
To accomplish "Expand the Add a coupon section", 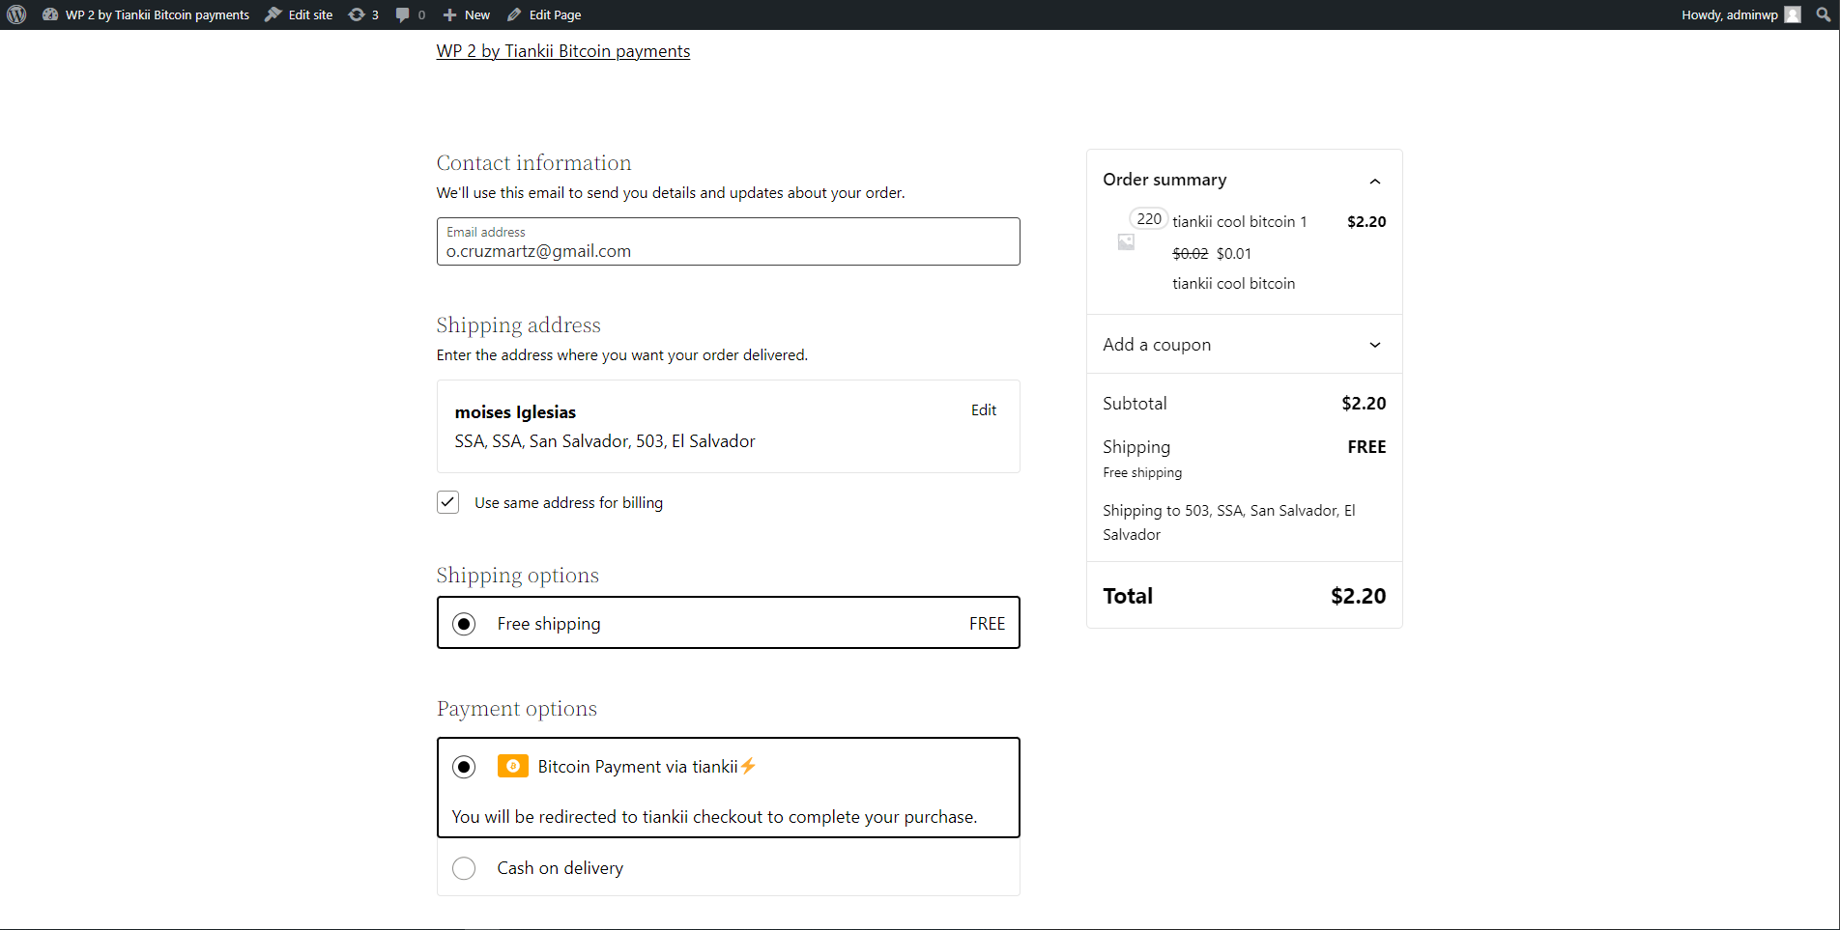I will click(1244, 345).
